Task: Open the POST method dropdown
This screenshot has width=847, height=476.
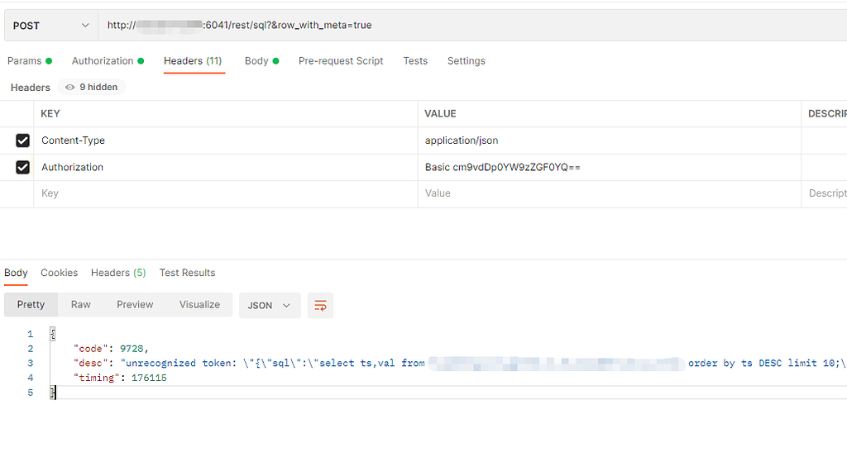Action: tap(50, 26)
